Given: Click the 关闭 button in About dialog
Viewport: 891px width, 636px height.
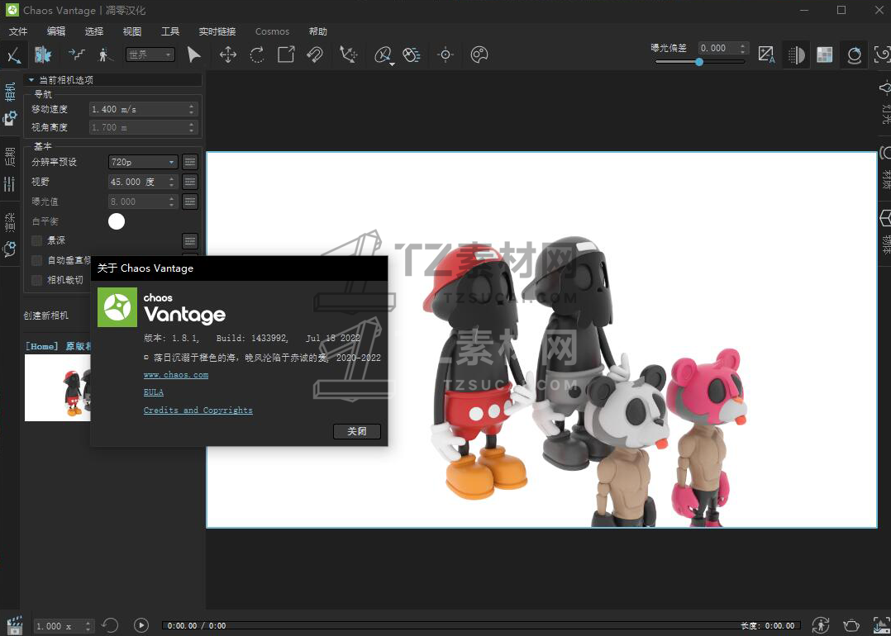Looking at the screenshot, I should tap(356, 431).
